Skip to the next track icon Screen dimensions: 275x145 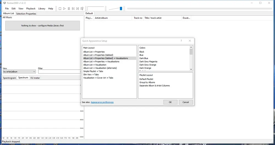(x=78, y=9)
